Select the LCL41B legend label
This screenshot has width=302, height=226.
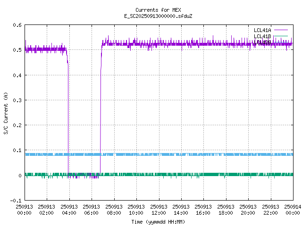point(262,36)
